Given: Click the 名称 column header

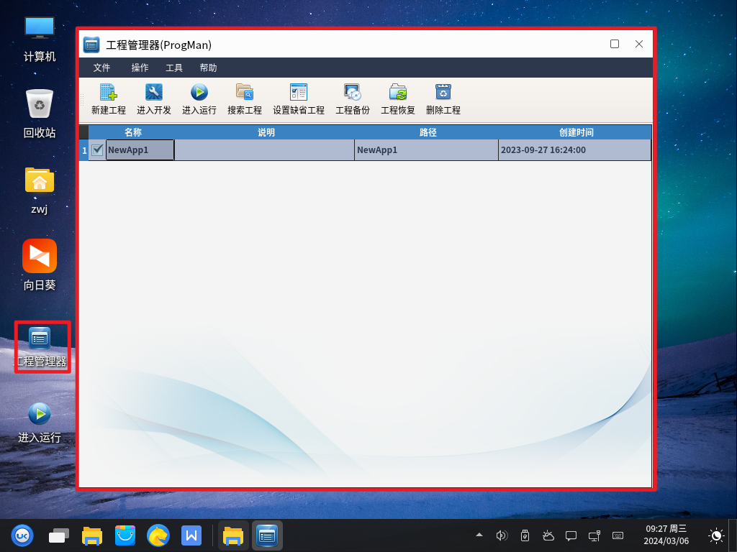Looking at the screenshot, I should click(x=133, y=132).
